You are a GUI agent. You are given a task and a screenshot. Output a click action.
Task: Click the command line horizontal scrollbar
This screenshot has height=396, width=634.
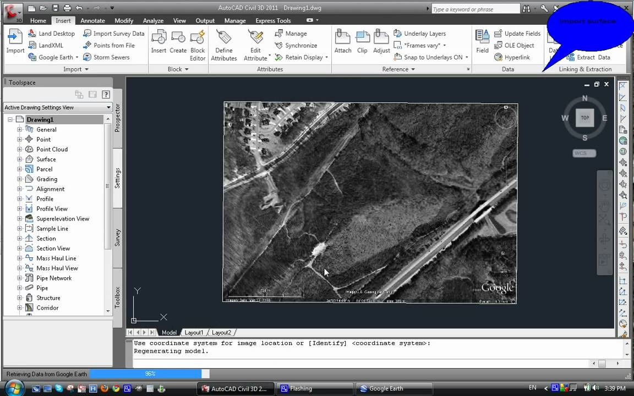[x=602, y=363]
